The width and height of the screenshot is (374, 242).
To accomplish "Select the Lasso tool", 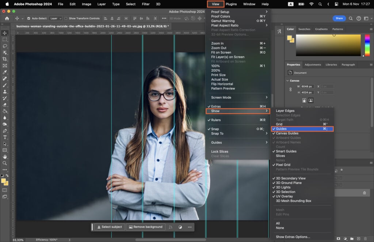I will [x=5, y=46].
